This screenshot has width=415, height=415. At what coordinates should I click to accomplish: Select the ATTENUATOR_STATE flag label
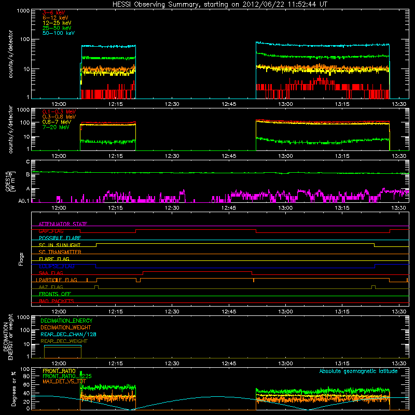63,224
